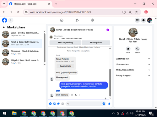Open more options for the phone message

[79, 95]
